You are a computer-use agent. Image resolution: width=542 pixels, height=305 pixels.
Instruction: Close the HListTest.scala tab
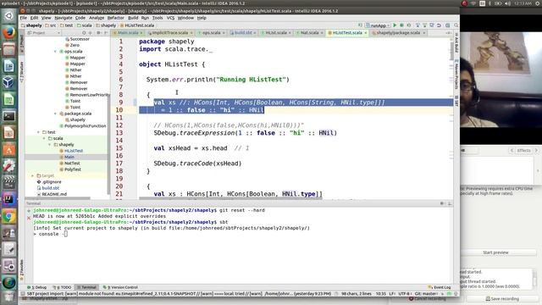coord(365,33)
